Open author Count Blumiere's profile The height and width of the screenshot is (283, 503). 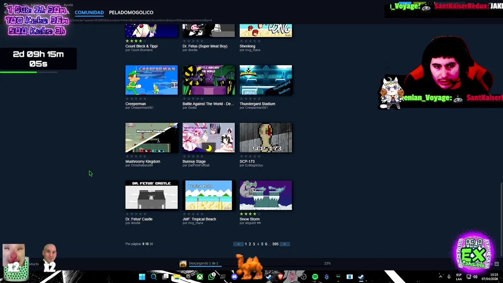click(141, 50)
